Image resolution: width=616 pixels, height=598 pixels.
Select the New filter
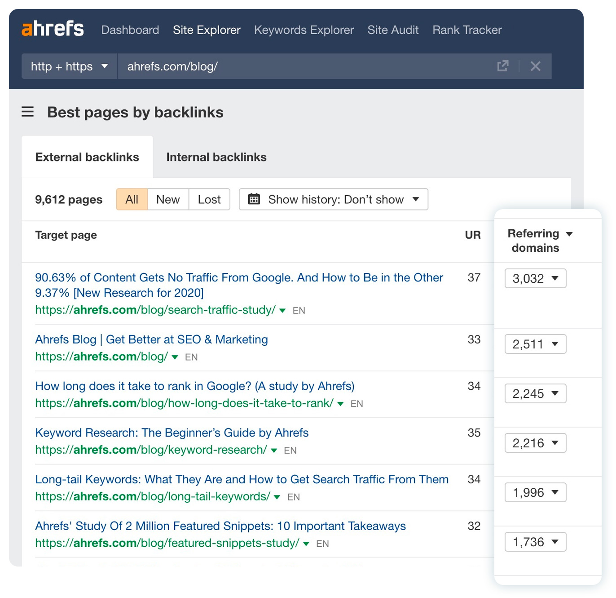pyautogui.click(x=168, y=199)
